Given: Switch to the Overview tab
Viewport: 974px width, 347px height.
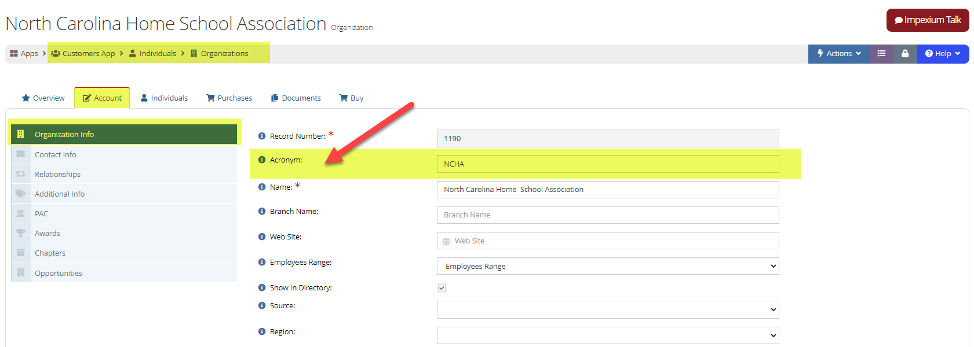Looking at the screenshot, I should click(x=43, y=98).
